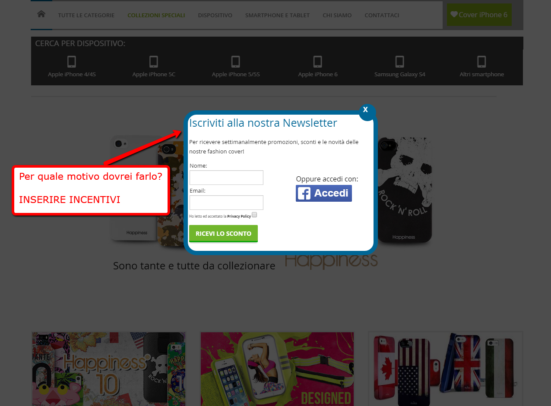The height and width of the screenshot is (406, 551).
Task: Open the Tutte le Categorie menu
Action: click(86, 15)
